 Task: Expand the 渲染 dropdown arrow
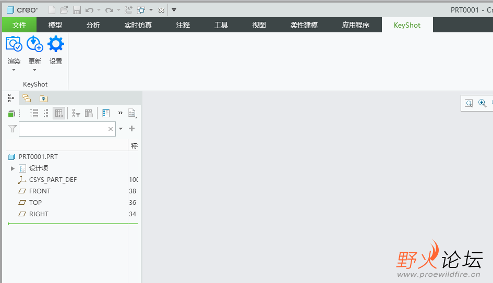click(x=14, y=70)
